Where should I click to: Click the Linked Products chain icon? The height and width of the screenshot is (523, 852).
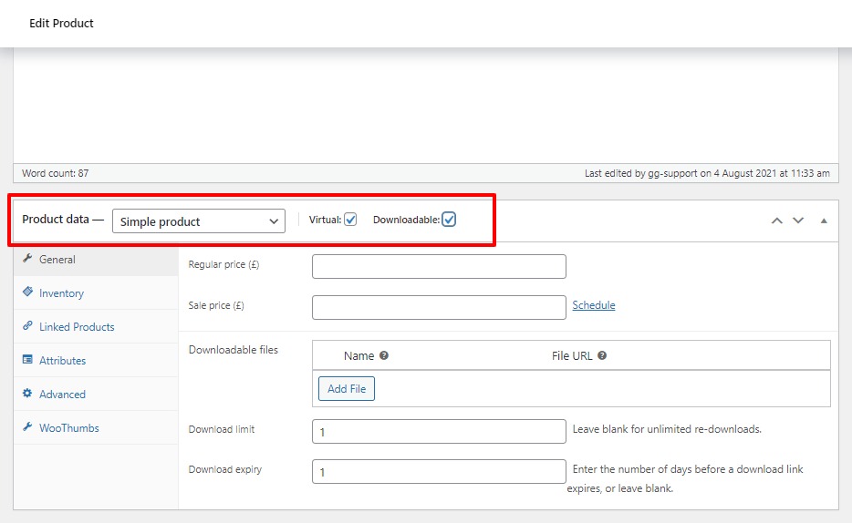27,325
